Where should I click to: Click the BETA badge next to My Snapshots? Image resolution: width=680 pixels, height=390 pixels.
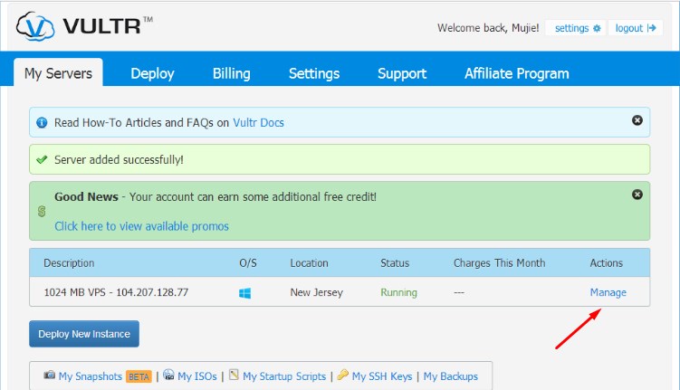[139, 376]
